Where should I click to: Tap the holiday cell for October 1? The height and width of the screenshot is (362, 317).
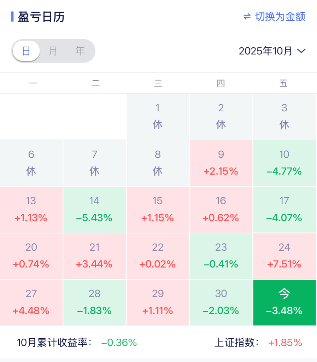158,117
